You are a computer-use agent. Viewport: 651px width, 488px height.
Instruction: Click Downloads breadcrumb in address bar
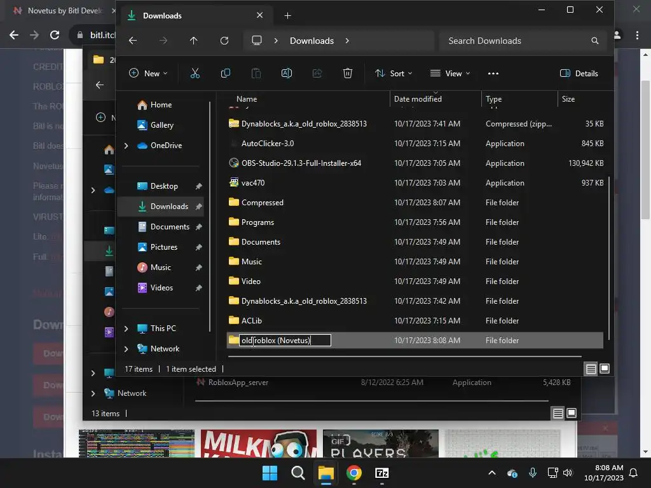pyautogui.click(x=312, y=41)
